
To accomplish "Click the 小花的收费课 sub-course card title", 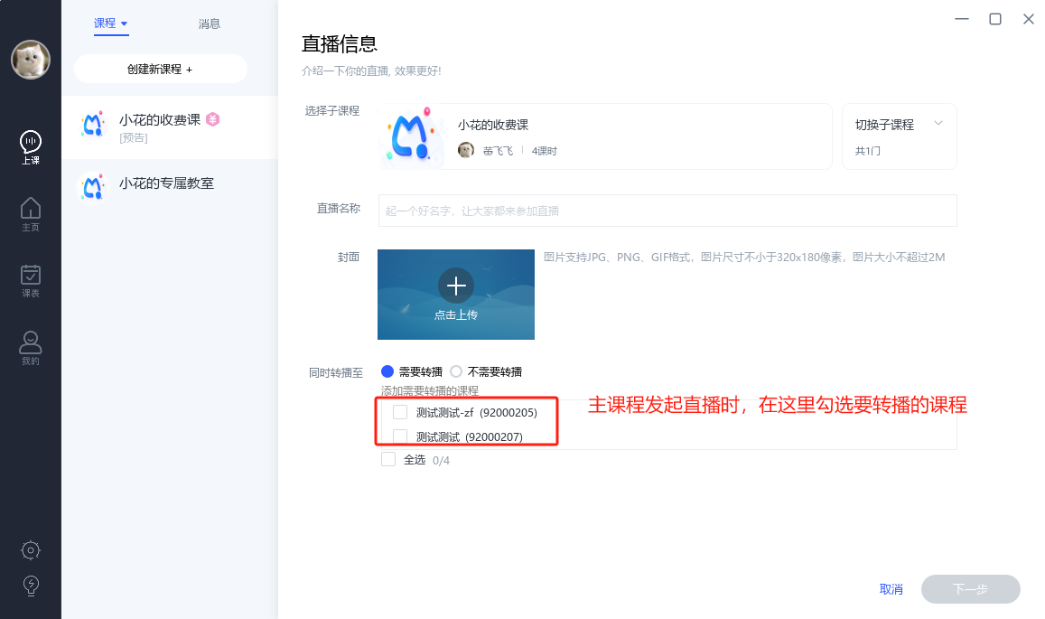I will [x=492, y=125].
